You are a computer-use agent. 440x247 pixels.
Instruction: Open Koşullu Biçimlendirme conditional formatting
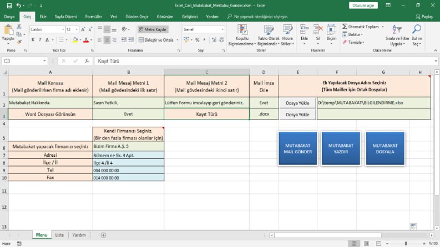point(242,35)
